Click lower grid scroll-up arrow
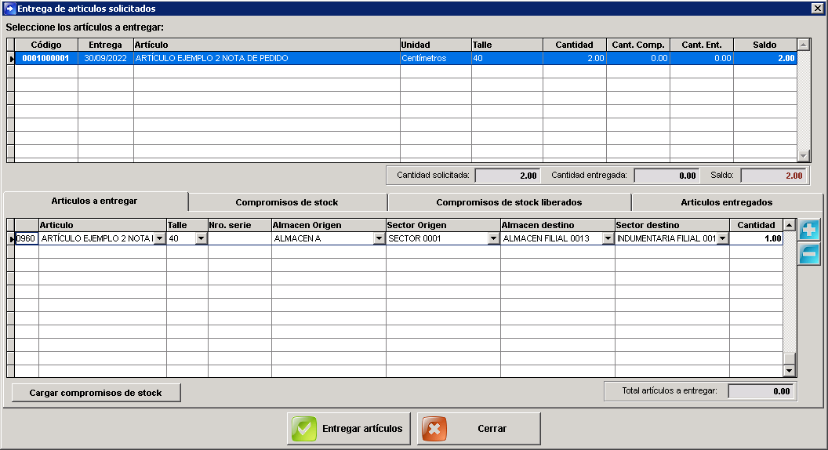 (x=790, y=225)
